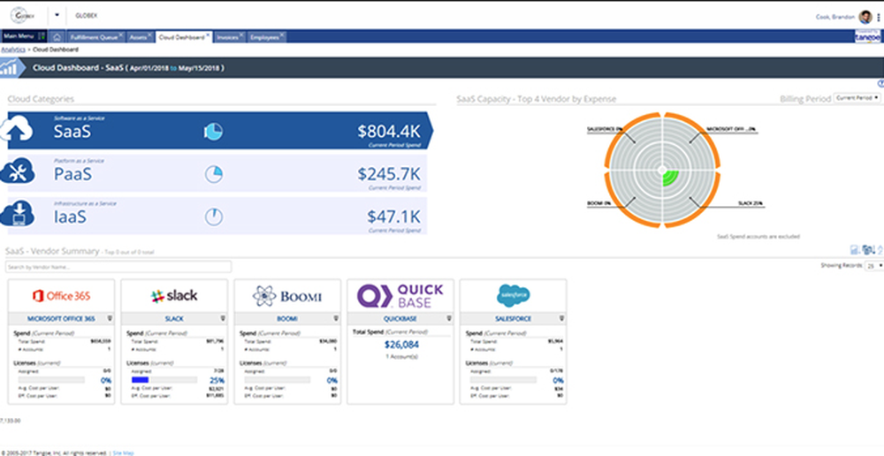Open the SALESFORCE vendor link
The height and width of the screenshot is (456, 884).
coord(513,318)
